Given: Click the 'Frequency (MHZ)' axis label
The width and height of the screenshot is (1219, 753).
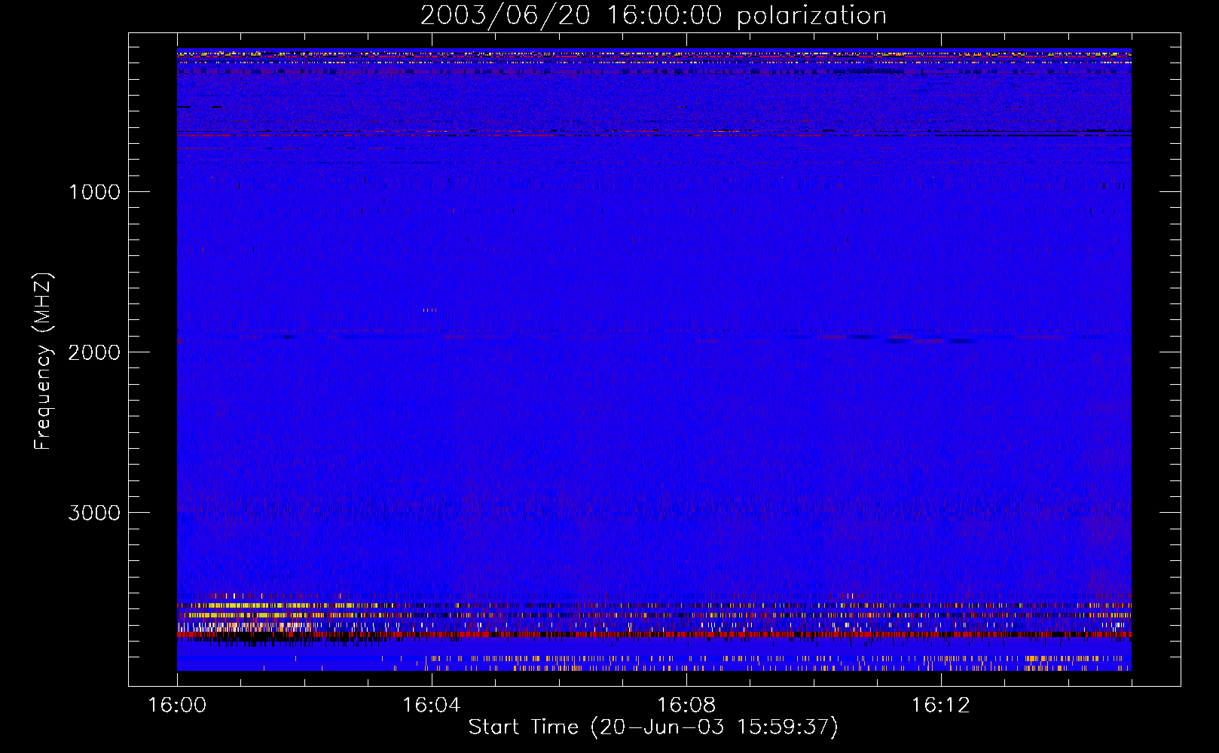Looking at the screenshot, I should (x=43, y=361).
